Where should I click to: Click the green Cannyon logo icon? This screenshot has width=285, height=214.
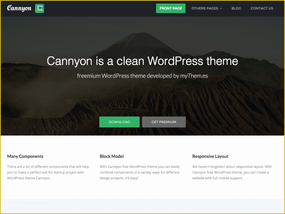[x=40, y=8]
